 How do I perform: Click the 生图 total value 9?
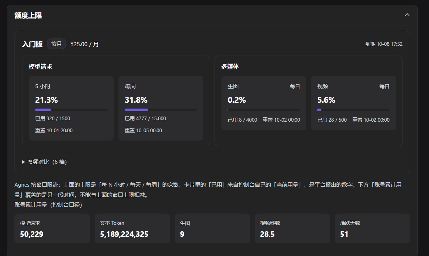point(182,234)
